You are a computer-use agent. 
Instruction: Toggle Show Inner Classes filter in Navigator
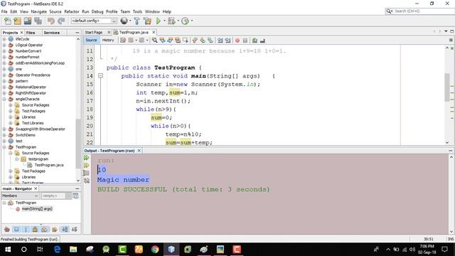click(44, 229)
